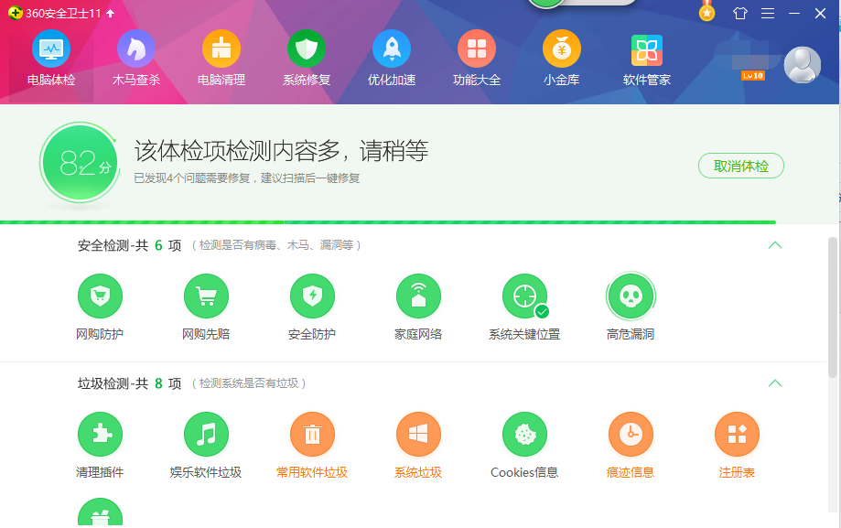This screenshot has height=528, width=841.
Task: Minimize the 360 window
Action: pyautogui.click(x=794, y=14)
